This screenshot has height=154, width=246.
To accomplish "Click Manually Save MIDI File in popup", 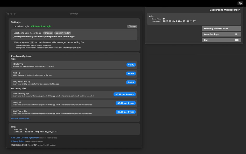I will point(221,29).
